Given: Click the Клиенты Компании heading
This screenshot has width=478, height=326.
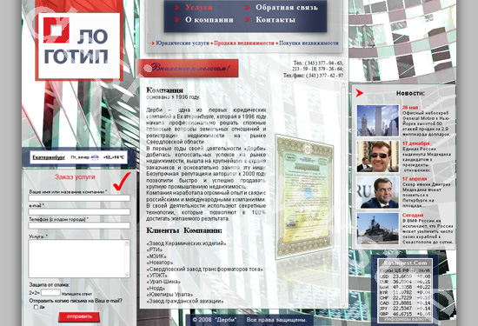Looking at the screenshot, I should (184, 230).
